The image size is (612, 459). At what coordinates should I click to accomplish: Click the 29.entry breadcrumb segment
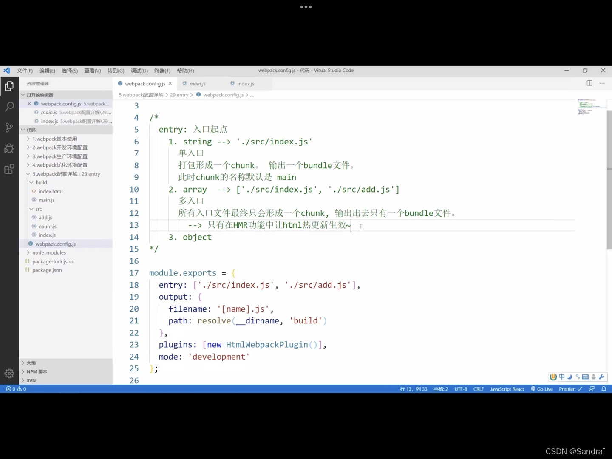click(179, 95)
